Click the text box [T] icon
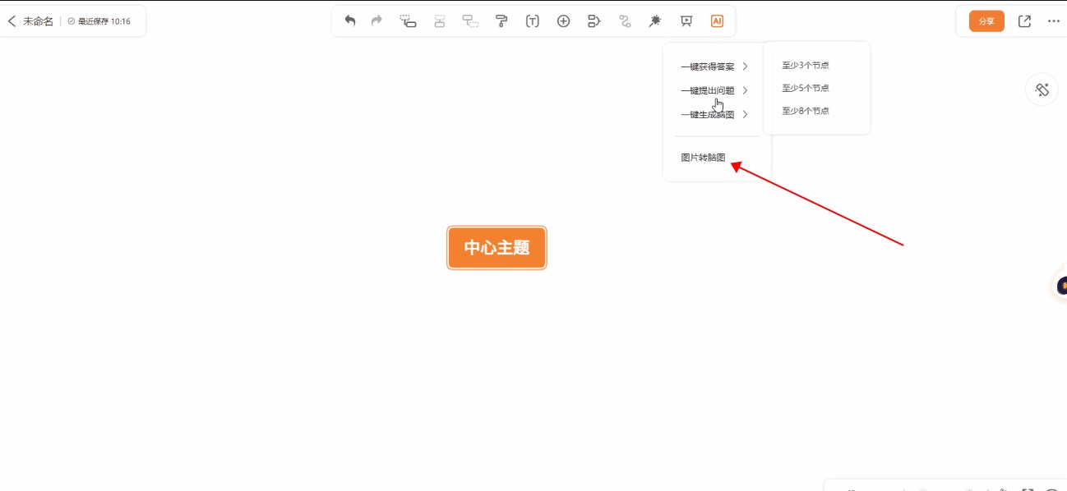 [x=532, y=21]
